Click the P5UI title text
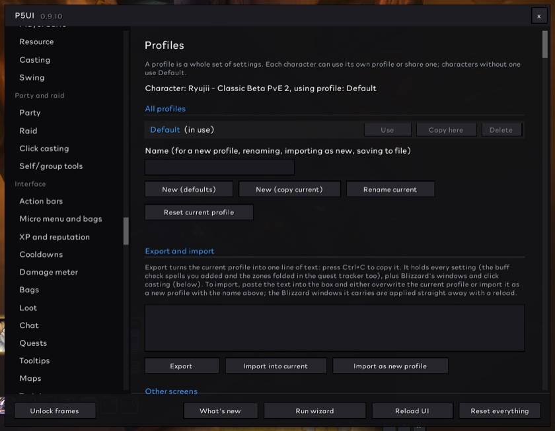 coord(24,16)
